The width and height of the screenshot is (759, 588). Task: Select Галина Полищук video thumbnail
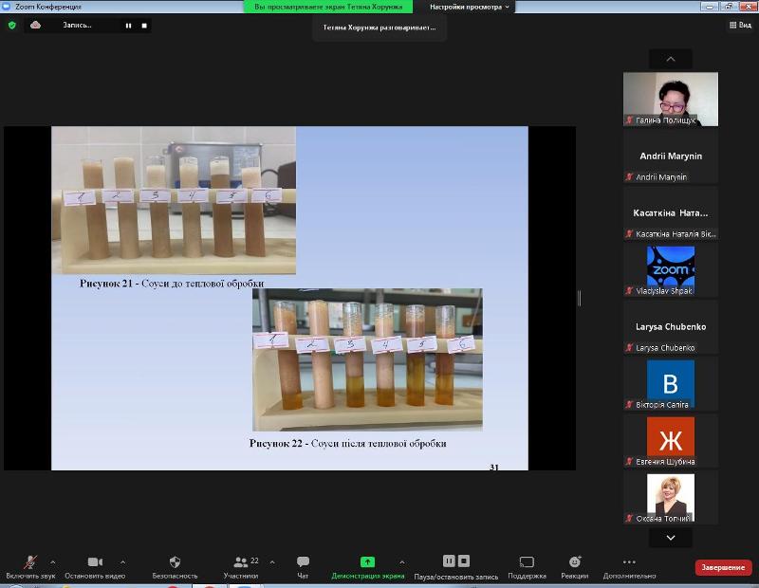[670, 99]
